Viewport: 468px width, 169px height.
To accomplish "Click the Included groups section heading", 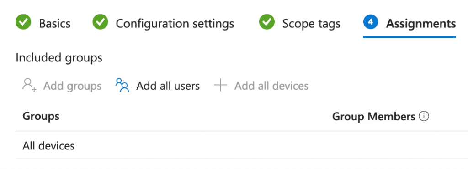I will pyautogui.click(x=59, y=58).
